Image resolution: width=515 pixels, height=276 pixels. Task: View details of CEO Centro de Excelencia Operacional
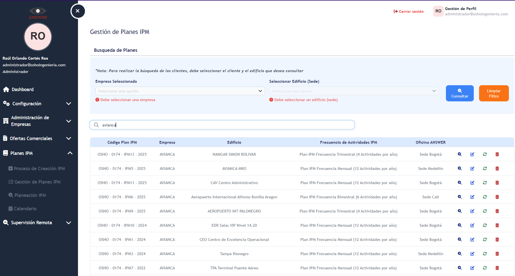click(460, 240)
